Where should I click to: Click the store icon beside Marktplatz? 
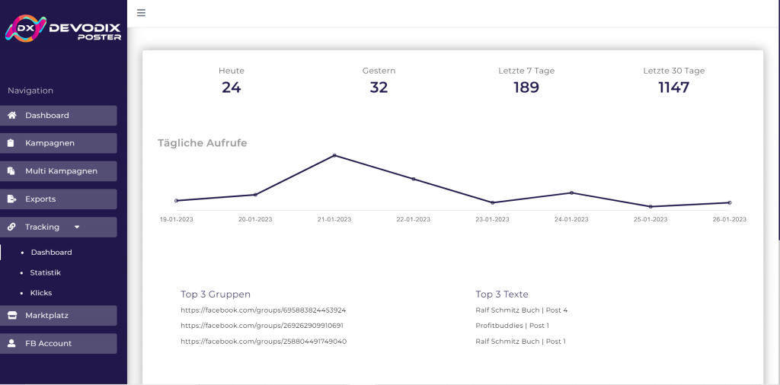[x=11, y=315]
